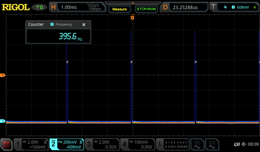Open the GII signal generator icon

click(212, 144)
